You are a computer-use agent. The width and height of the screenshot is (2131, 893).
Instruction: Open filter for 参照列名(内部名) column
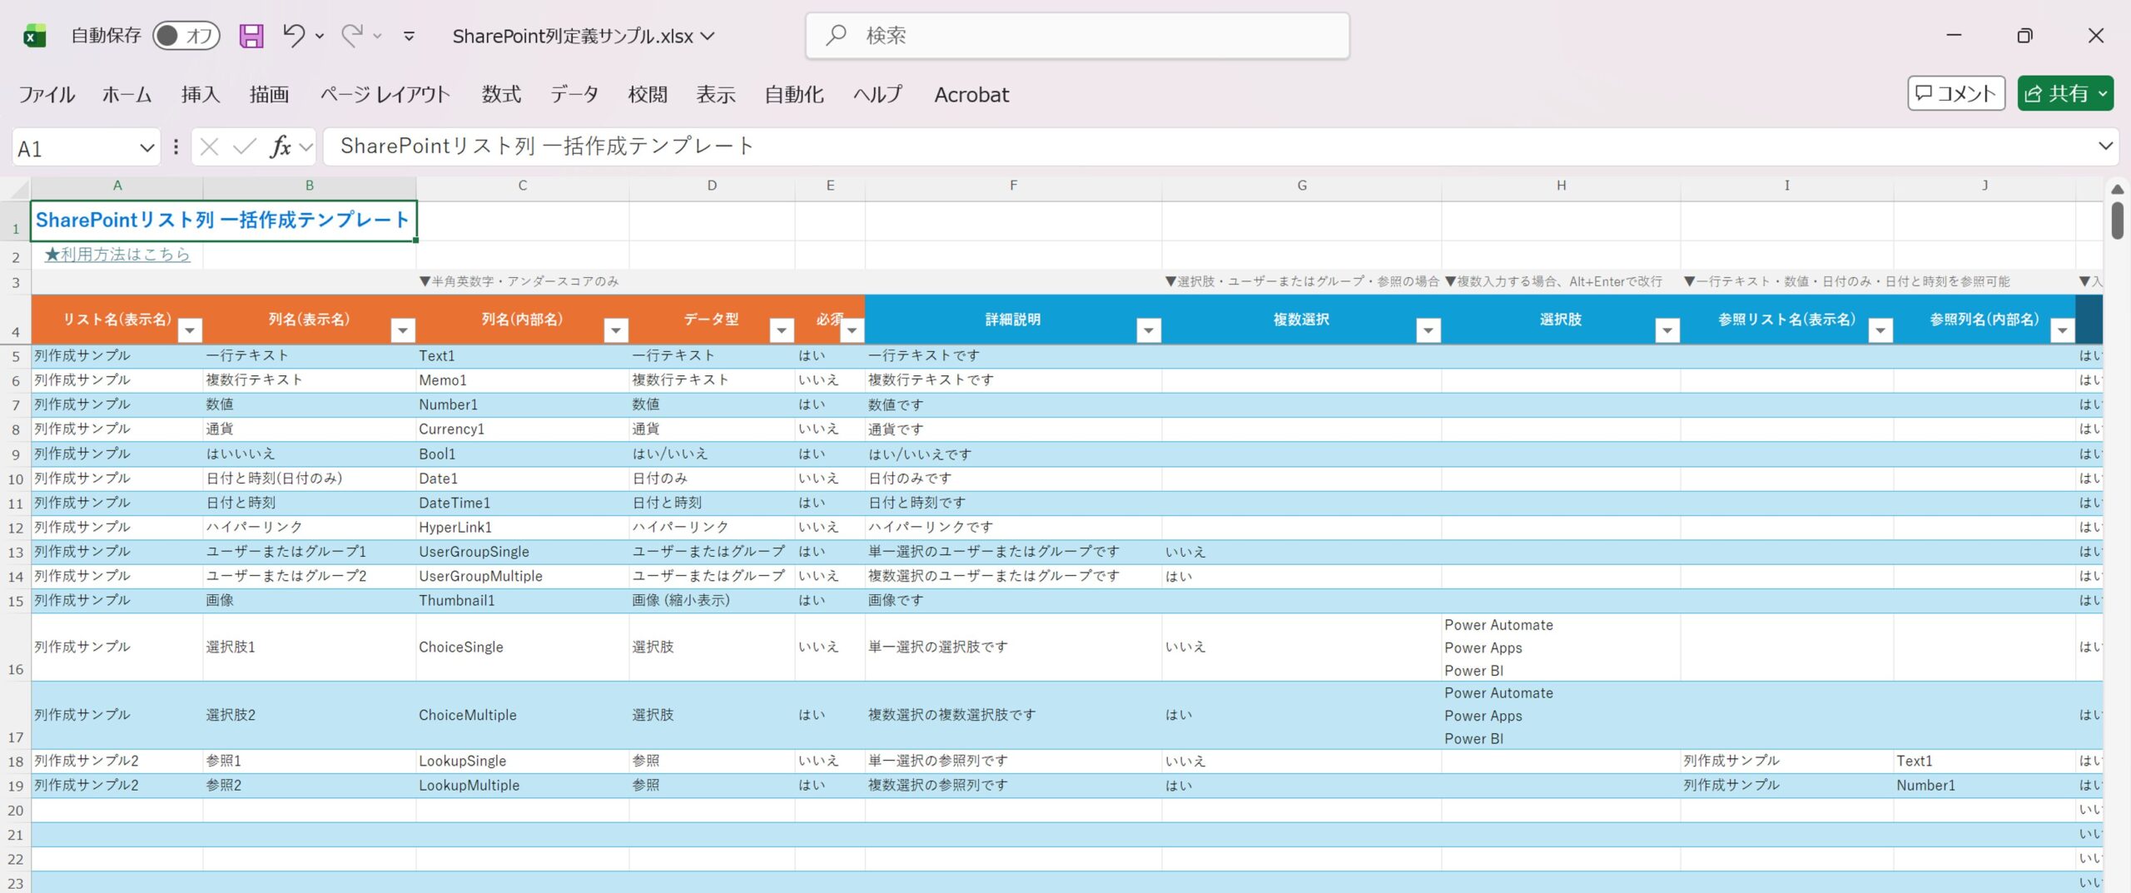2062,330
